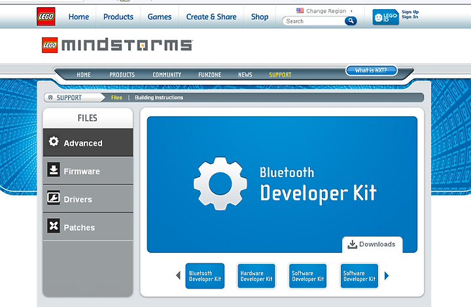Image resolution: width=471 pixels, height=307 pixels.
Task: Click the small square icon beside SUPPORT
Action: [x=50, y=97]
